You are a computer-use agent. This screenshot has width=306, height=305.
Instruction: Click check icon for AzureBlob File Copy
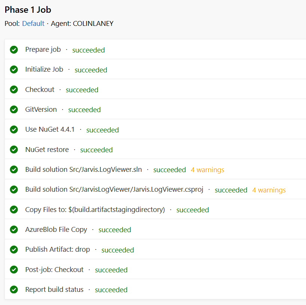click(x=14, y=230)
